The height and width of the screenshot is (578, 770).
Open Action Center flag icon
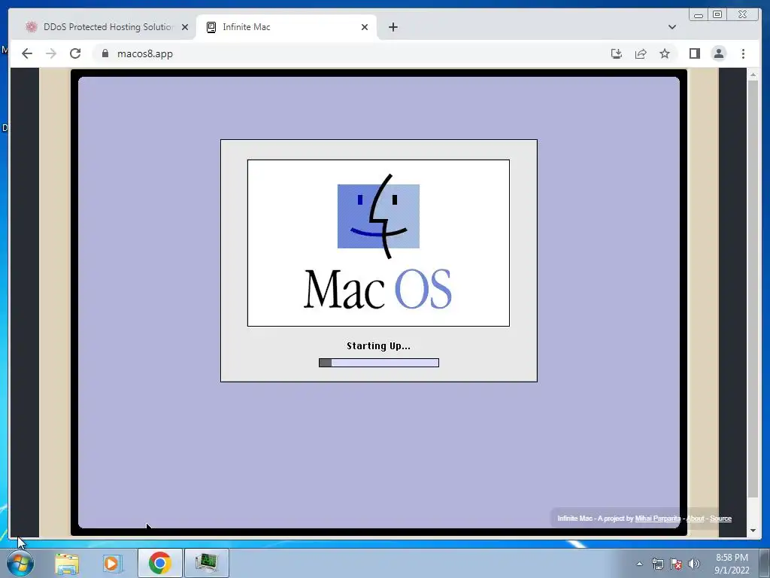pos(676,564)
